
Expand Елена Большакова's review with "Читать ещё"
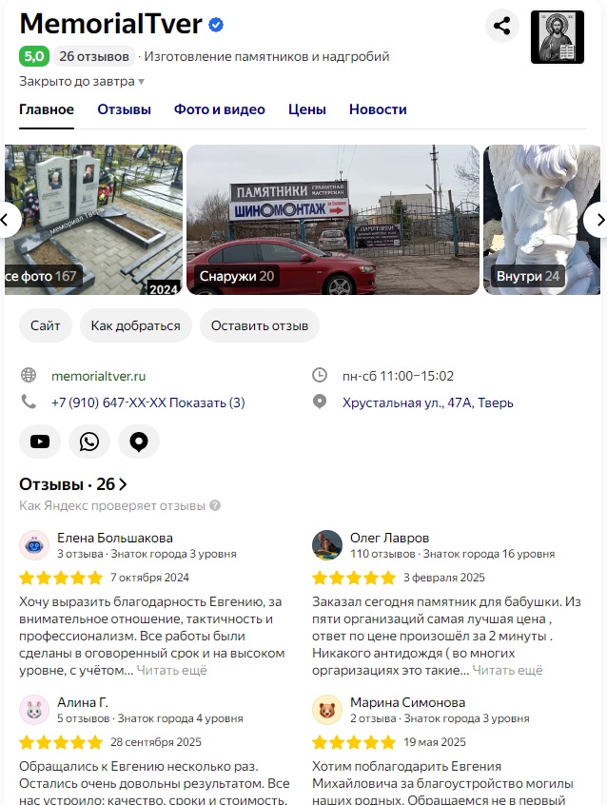pos(171,671)
